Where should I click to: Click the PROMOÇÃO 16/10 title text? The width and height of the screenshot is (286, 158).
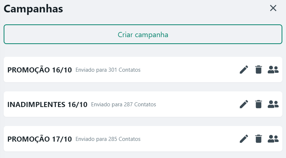tap(39, 70)
